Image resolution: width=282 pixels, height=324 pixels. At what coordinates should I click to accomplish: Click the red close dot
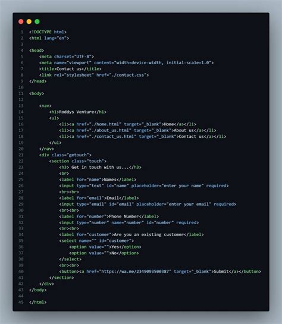(21, 21)
